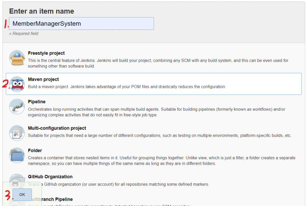
Task: Select the Maven project title
Action: [x=43, y=80]
